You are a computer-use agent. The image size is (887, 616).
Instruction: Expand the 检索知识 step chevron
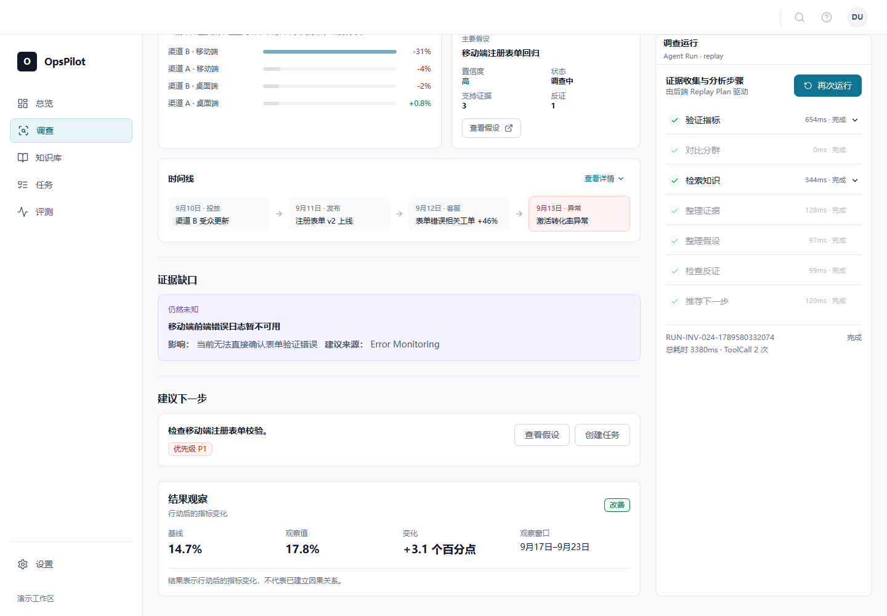click(x=855, y=180)
